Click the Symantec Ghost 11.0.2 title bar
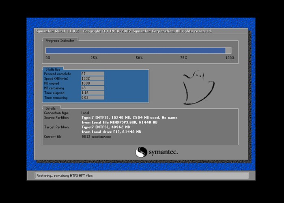The height and width of the screenshot is (203, 284). (x=124, y=31)
